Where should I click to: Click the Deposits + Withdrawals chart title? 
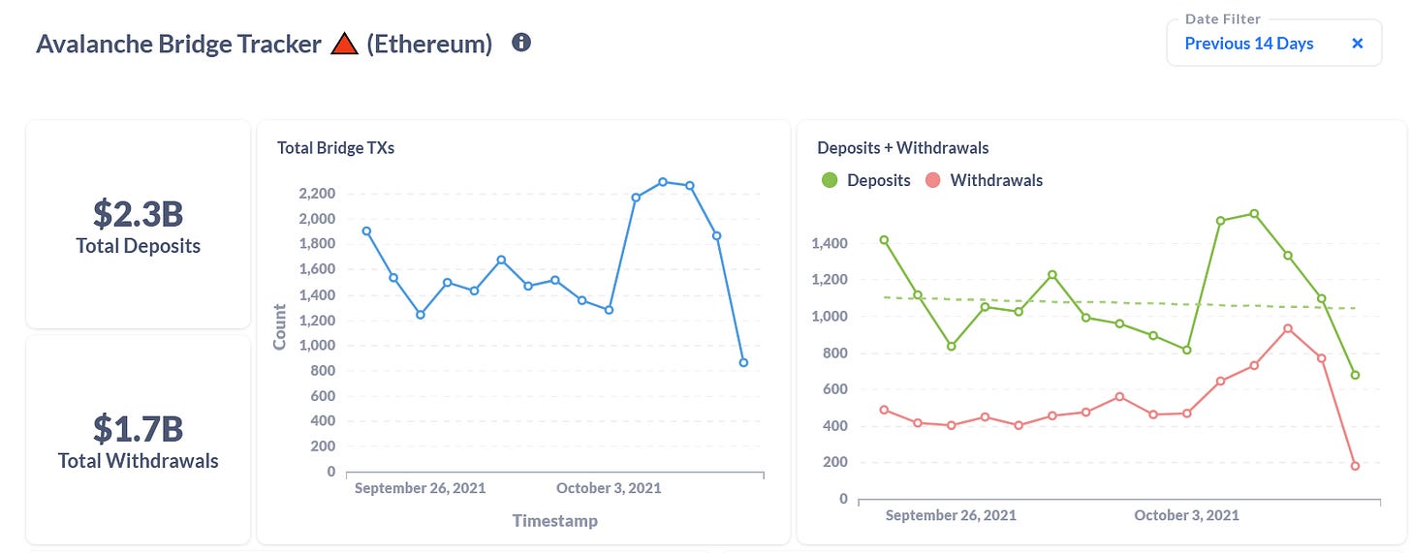click(903, 148)
